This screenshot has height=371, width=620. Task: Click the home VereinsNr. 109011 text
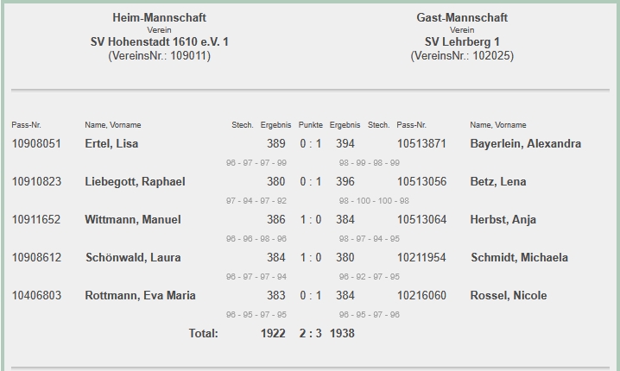[x=160, y=55]
